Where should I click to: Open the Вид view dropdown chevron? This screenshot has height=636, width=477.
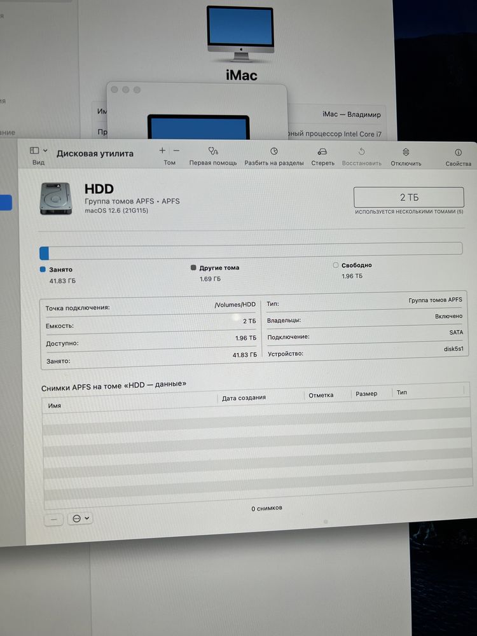(x=45, y=151)
